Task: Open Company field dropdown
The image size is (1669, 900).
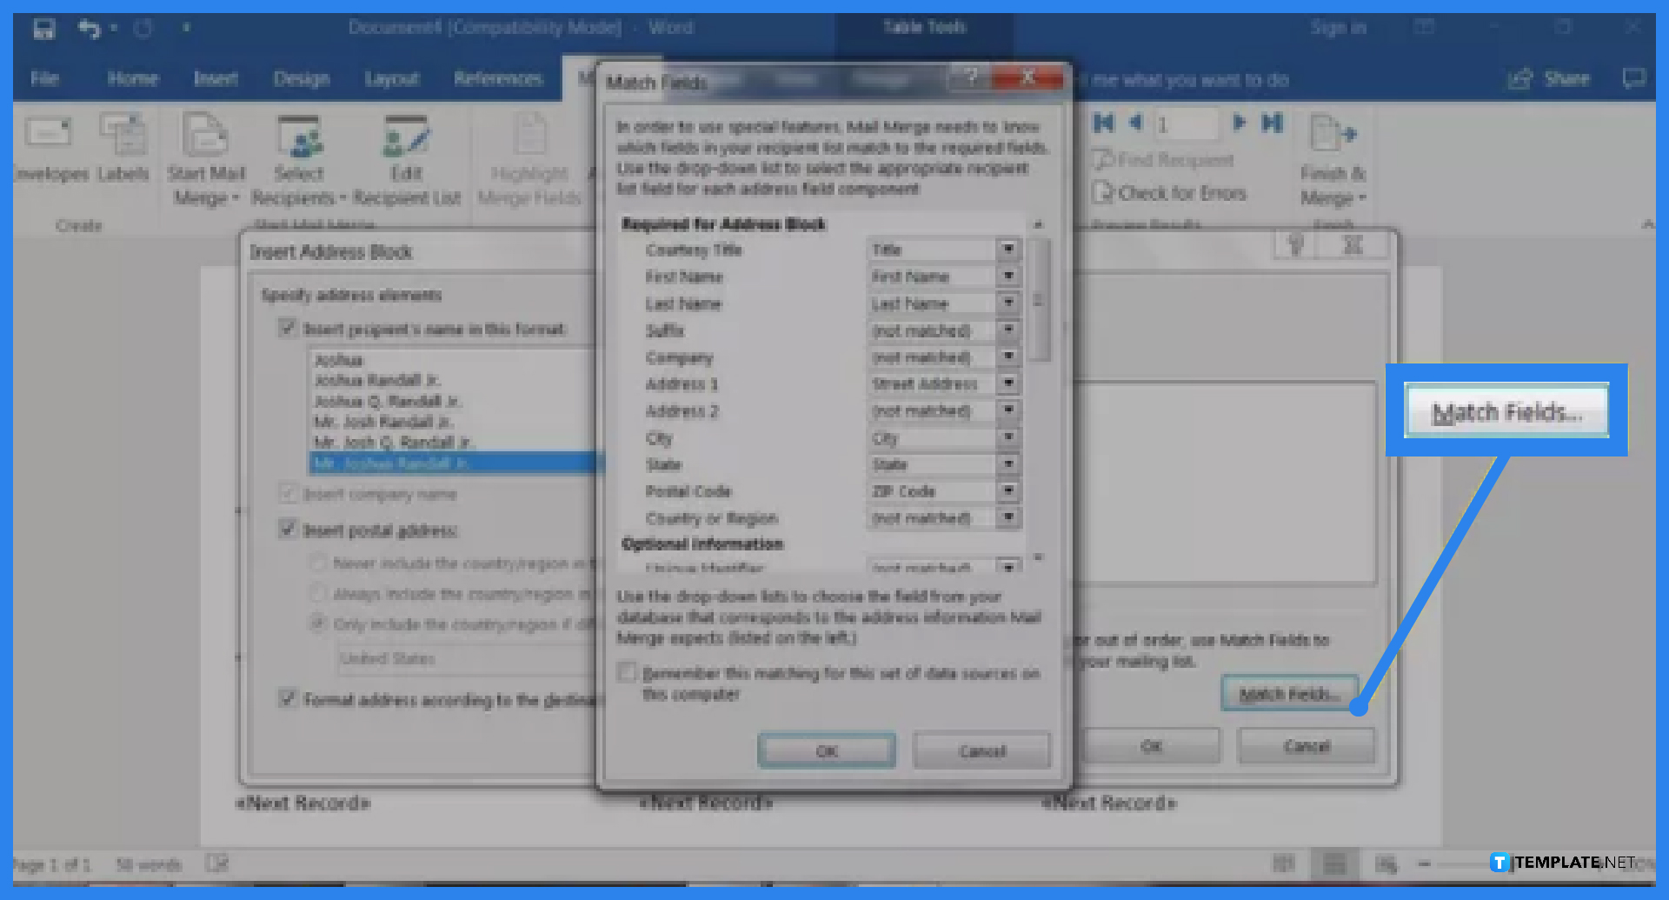Action: coord(1008,357)
